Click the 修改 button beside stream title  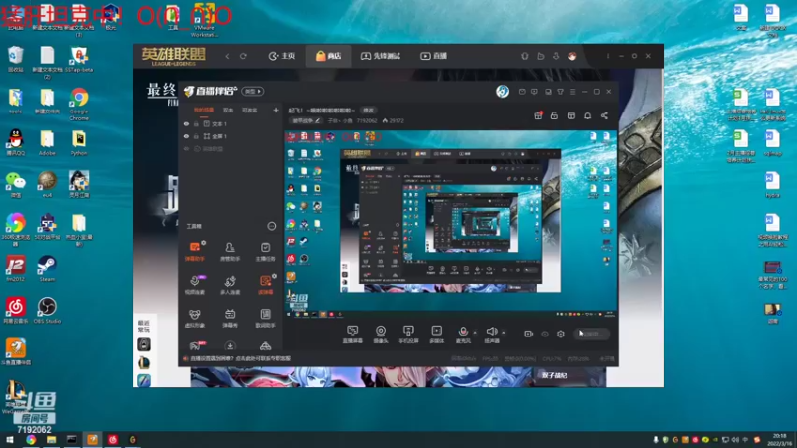368,111
